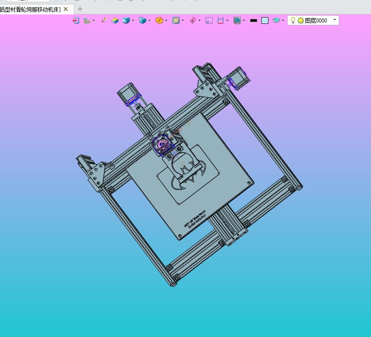Image resolution: width=371 pixels, height=337 pixels.
Task: Click the yellow-top cube view icon
Action: tap(115, 21)
